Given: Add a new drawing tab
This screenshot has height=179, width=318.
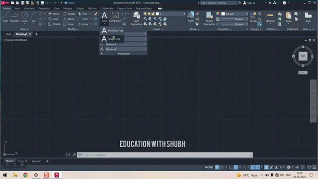Looking at the screenshot, I should click(x=36, y=34).
